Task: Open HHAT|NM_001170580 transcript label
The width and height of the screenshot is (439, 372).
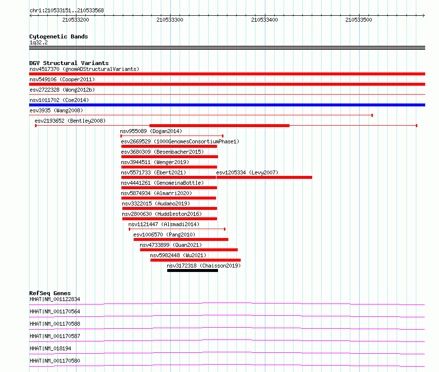Action: click(55, 361)
